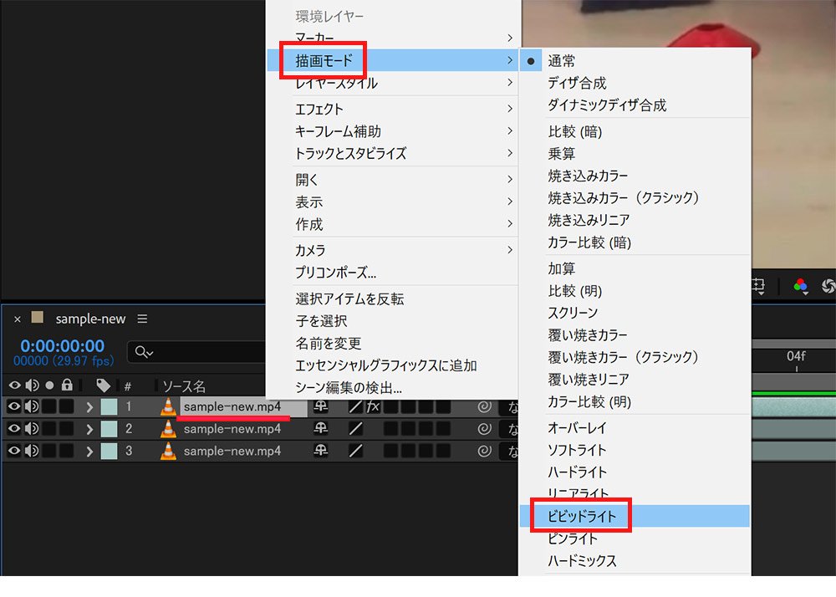Click parent pick whip spiral for layer 2
Viewport: 836px width, 597px height.
tap(484, 429)
